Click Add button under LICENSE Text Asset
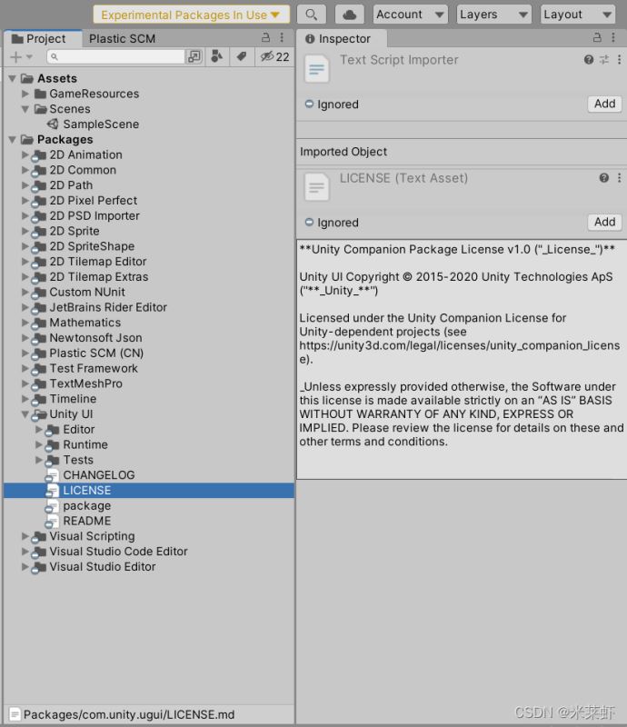 (x=605, y=222)
